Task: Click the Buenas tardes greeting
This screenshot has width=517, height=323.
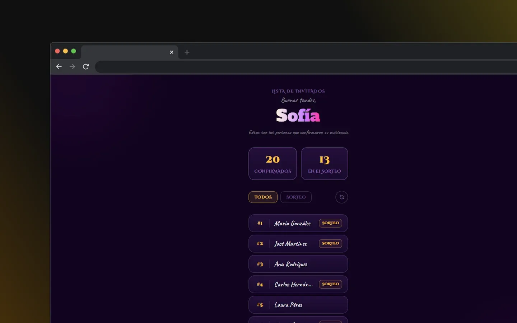Action: tap(298, 100)
